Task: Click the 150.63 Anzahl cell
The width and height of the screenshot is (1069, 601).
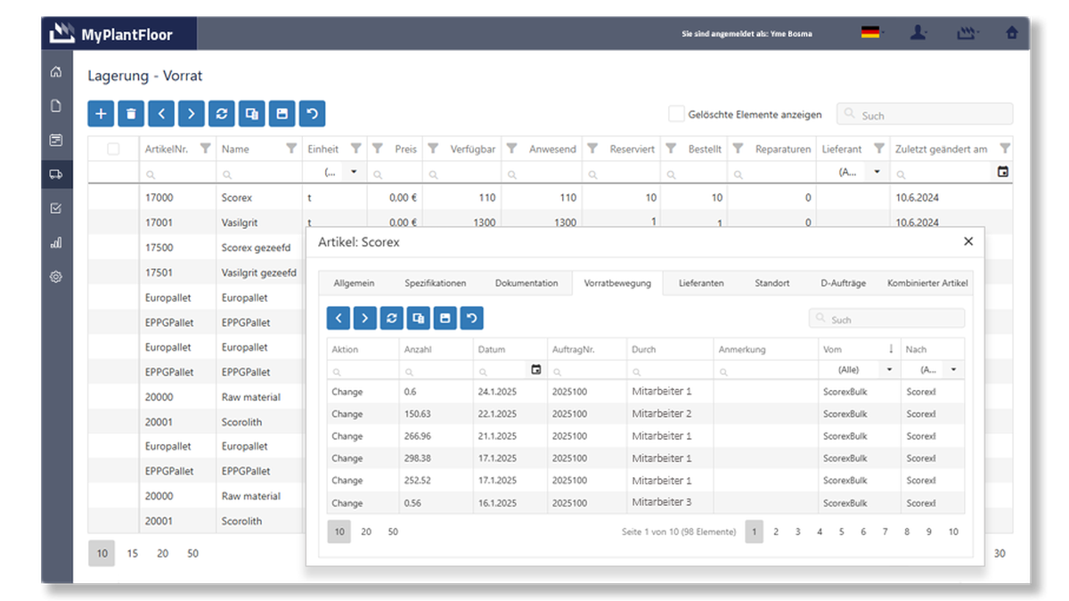Action: [436, 414]
